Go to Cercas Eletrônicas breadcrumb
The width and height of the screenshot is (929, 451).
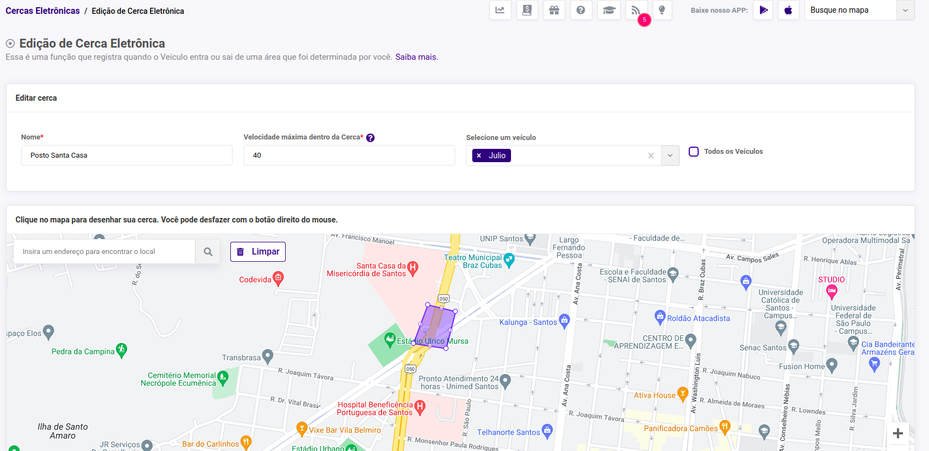coord(43,11)
